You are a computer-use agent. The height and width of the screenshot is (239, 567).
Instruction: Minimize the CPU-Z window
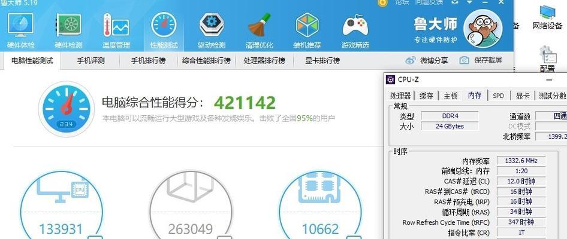pyautogui.click(x=549, y=80)
